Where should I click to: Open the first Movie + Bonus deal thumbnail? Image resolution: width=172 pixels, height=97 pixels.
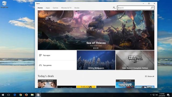pos(47,84)
